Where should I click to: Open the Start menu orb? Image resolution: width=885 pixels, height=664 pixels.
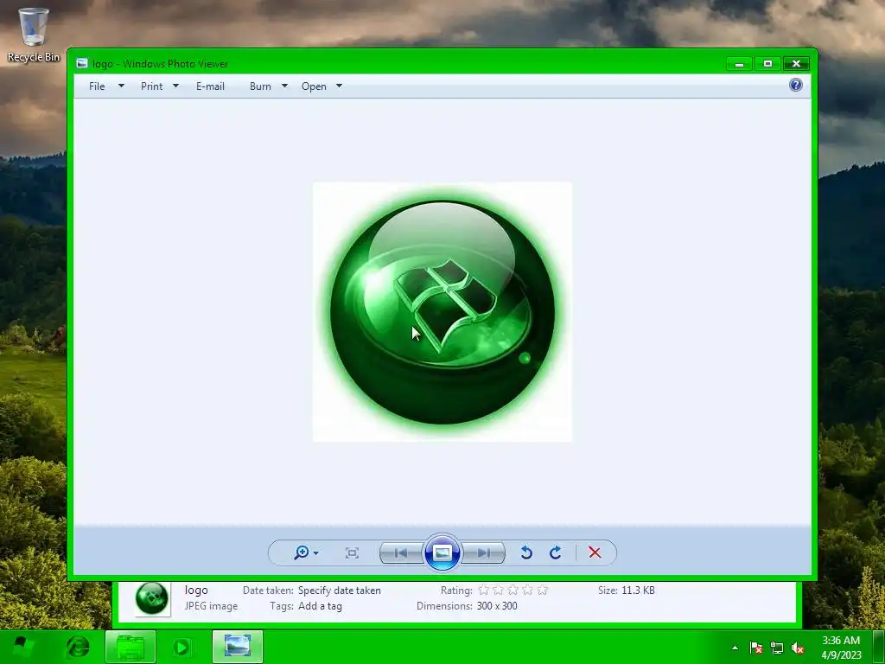coord(22,647)
